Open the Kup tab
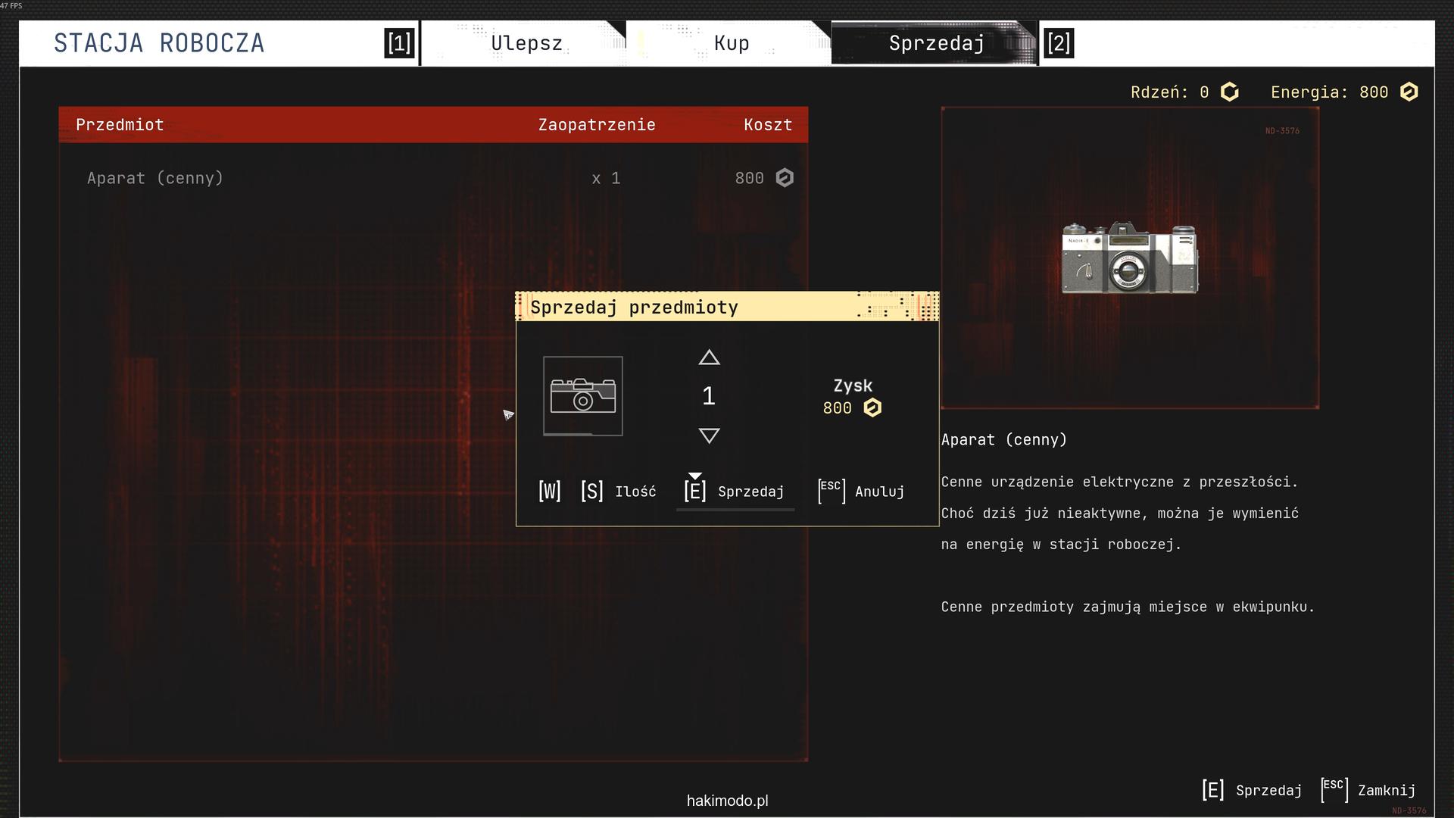This screenshot has height=818, width=1454. (731, 43)
